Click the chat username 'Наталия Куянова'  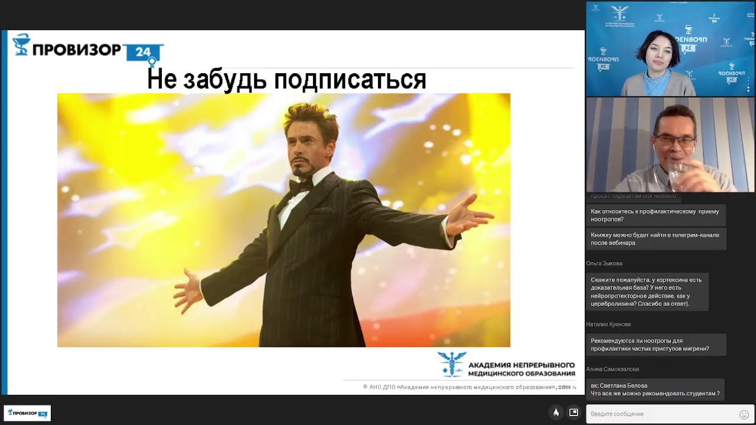point(608,324)
